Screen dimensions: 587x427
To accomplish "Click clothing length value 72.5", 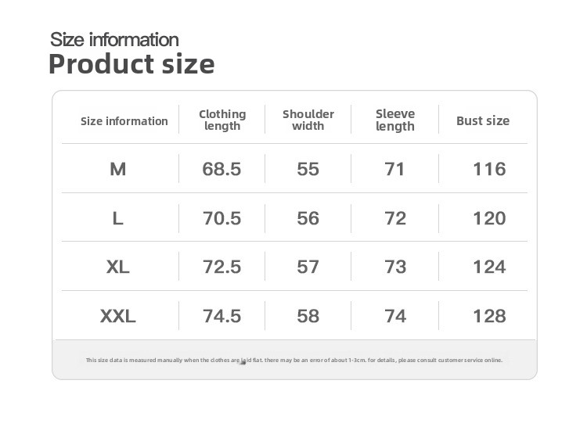I will (222, 267).
